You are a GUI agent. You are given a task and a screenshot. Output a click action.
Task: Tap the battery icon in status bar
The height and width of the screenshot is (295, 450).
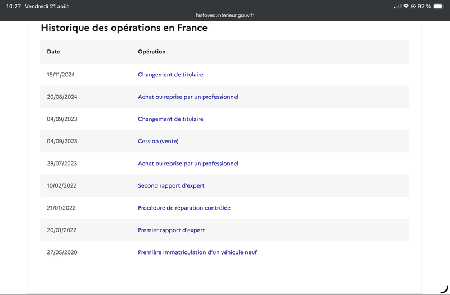click(439, 6)
